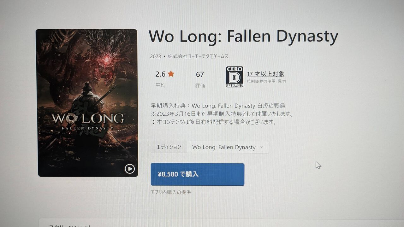This screenshot has width=404, height=227.
Task: Click the orange star rating icon
Action: (171, 74)
